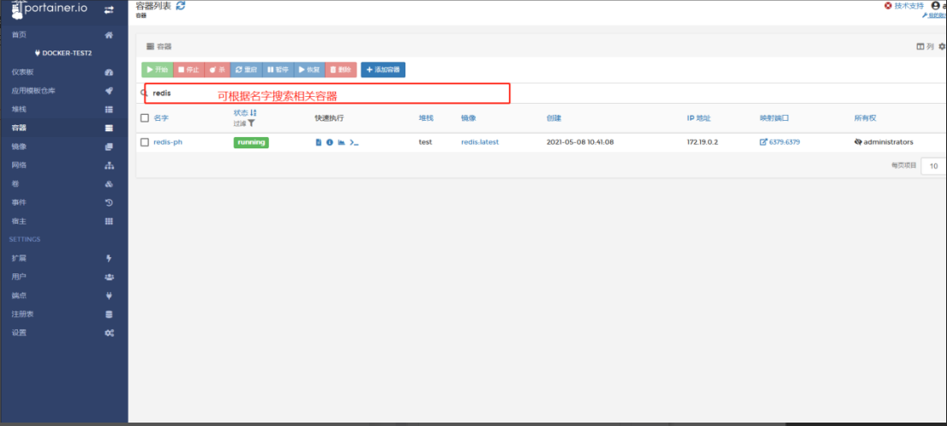This screenshot has height=426, width=947.
Task: Click the cubes icon beside 卷
Action: pos(109,183)
